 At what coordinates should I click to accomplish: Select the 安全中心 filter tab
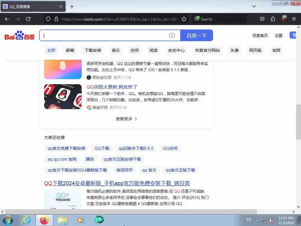pos(176,50)
